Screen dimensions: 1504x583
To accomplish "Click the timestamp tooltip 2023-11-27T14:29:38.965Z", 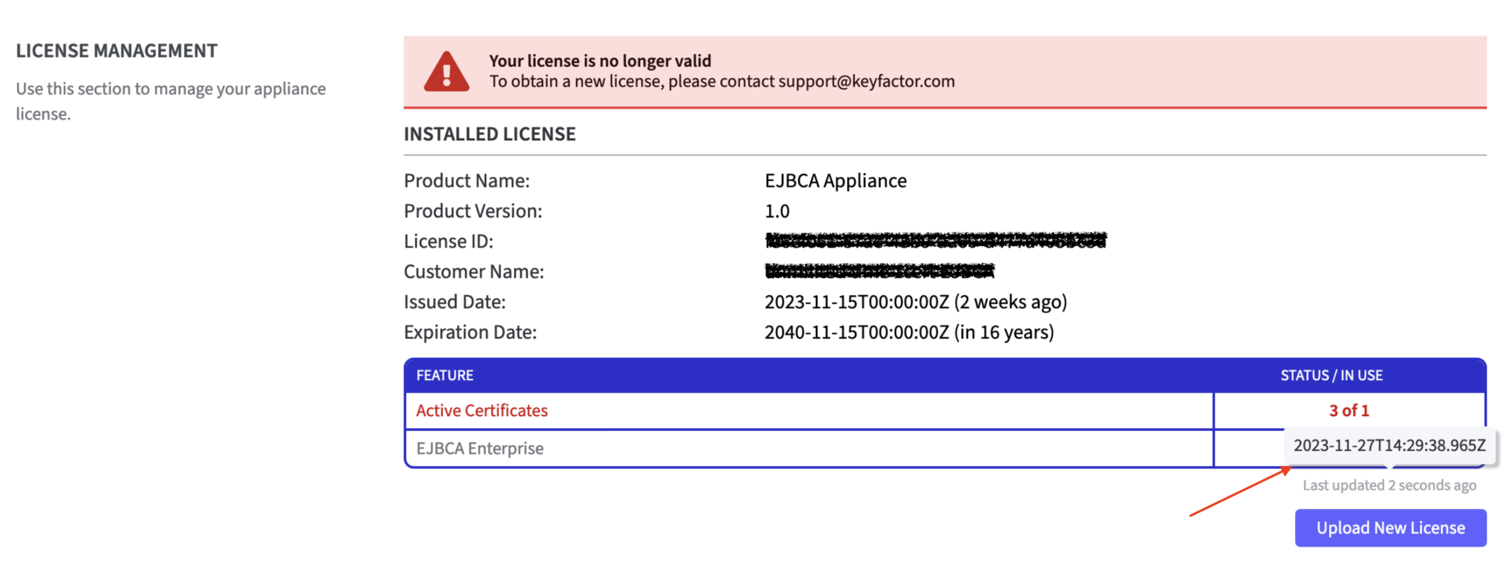I will tap(1389, 446).
